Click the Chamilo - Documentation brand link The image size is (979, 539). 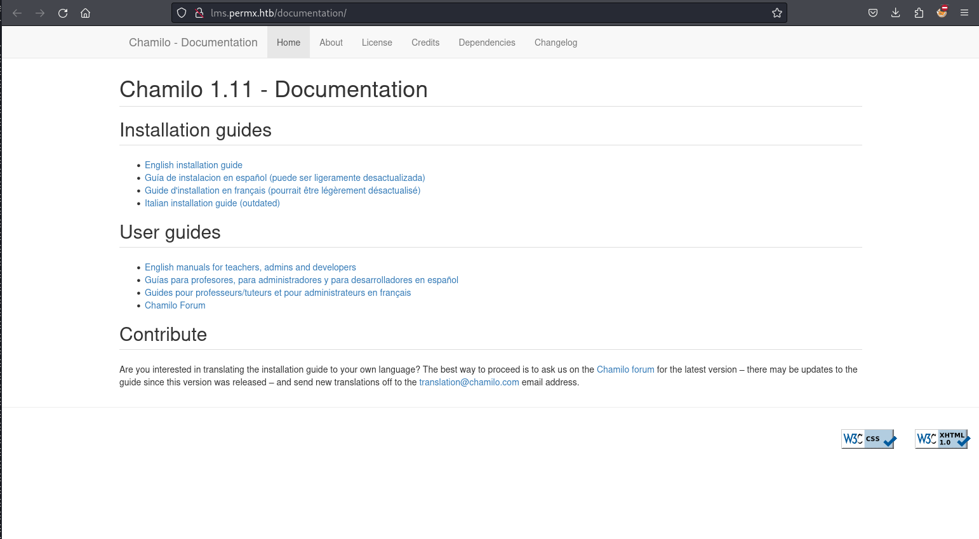(x=193, y=43)
